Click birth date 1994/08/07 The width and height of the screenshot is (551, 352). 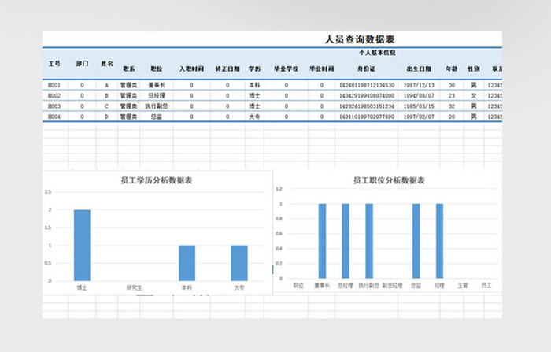pyautogui.click(x=419, y=95)
